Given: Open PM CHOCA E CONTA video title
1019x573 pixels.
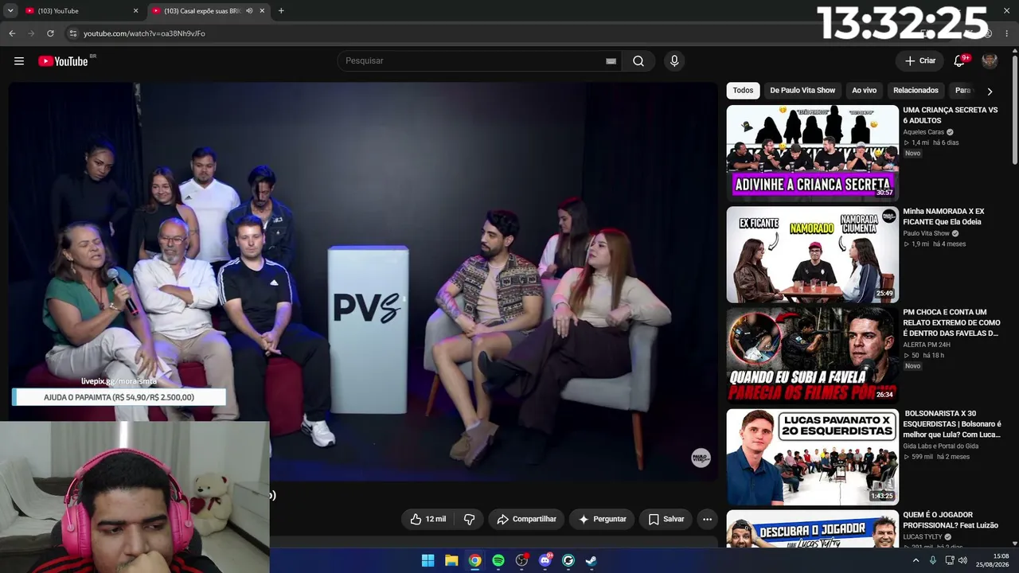Looking at the screenshot, I should tap(951, 322).
